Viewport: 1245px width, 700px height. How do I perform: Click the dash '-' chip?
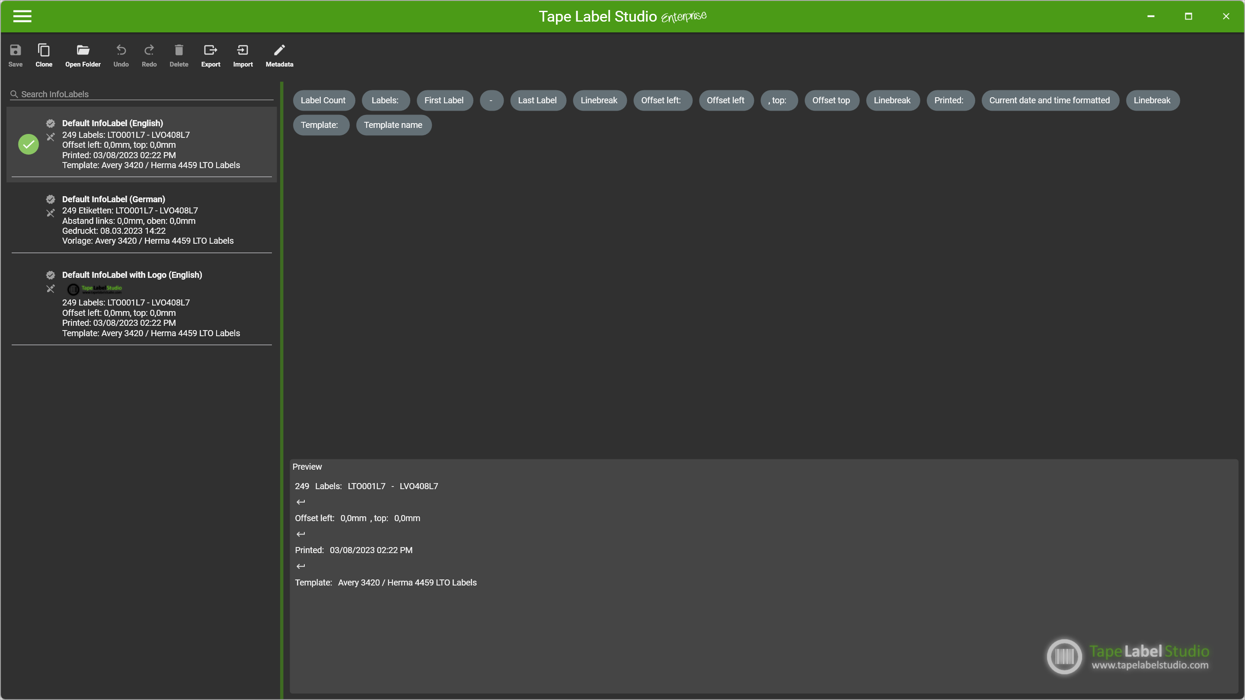491,101
